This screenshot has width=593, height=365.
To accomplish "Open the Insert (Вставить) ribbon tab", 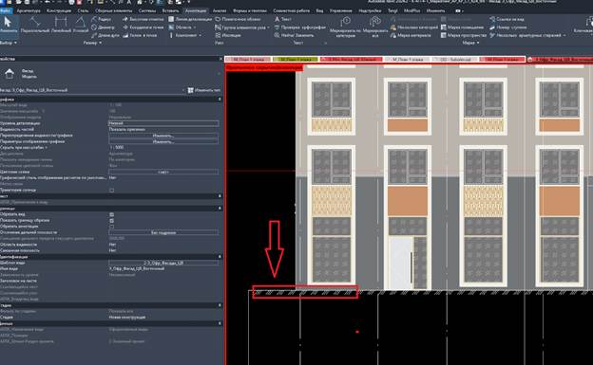I will click(170, 11).
